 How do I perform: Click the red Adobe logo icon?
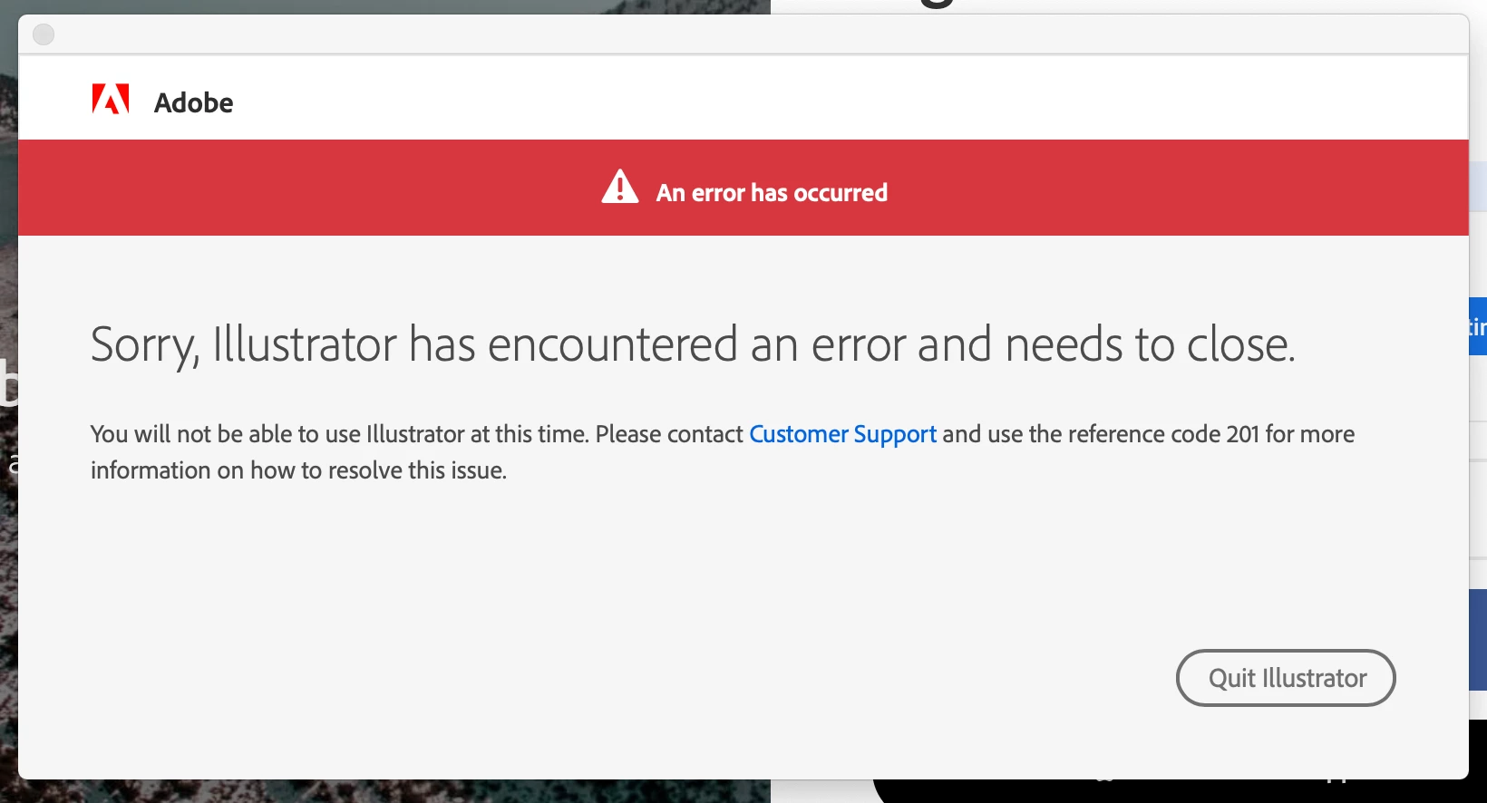111,99
